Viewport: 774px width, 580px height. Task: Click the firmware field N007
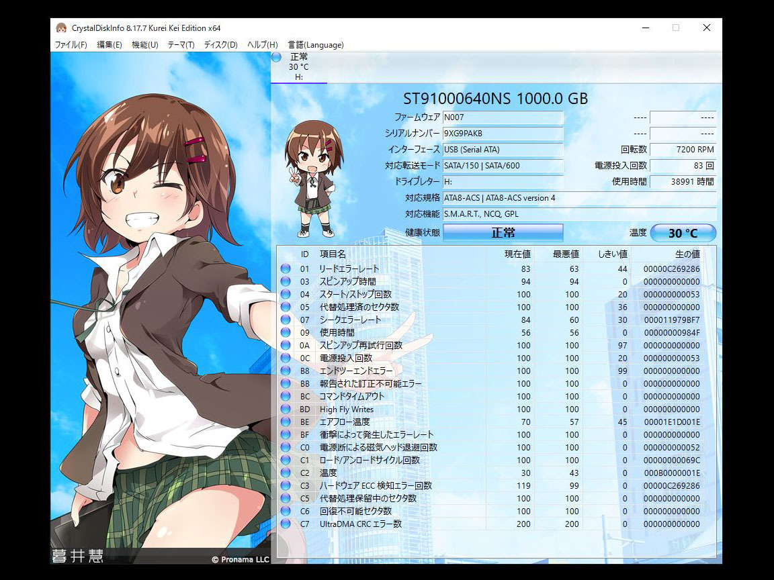[x=503, y=117]
